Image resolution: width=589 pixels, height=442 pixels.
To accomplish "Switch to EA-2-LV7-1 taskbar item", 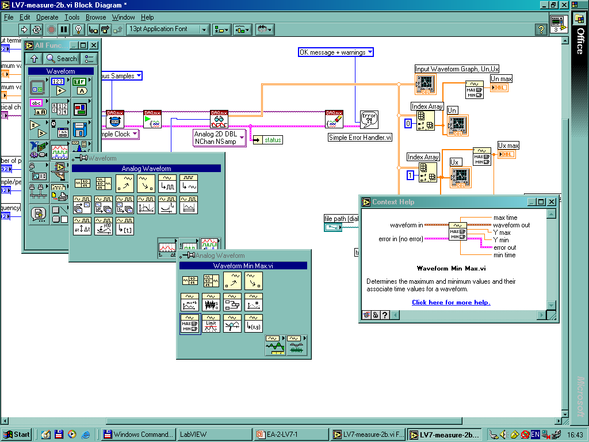I will 291,435.
